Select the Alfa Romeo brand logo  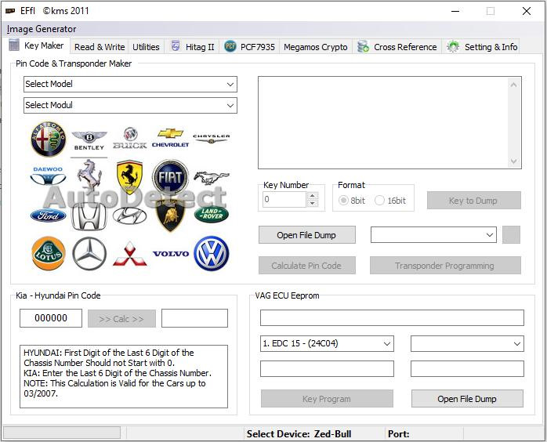click(x=48, y=139)
